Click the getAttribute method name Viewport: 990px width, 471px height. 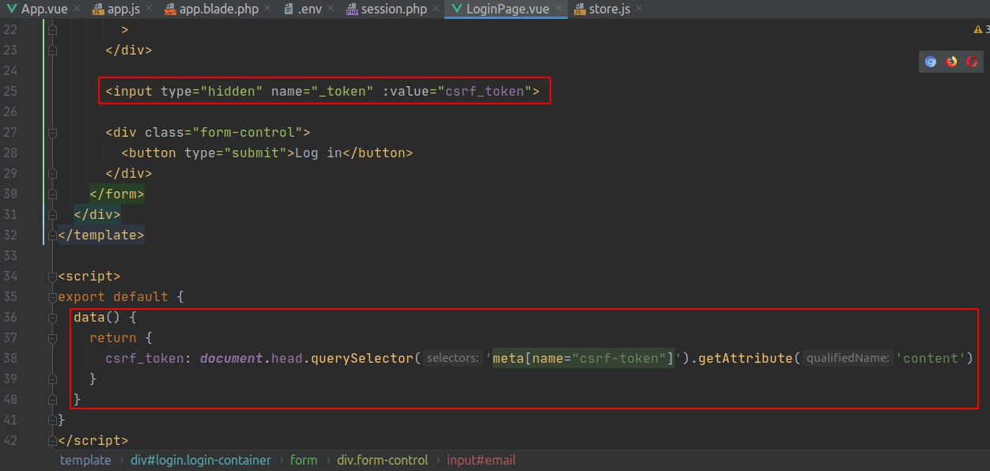point(746,358)
